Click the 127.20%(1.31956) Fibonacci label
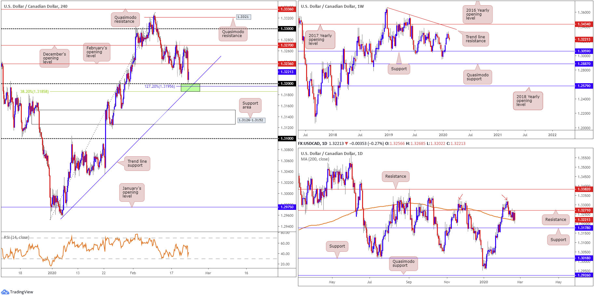The height and width of the screenshot is (295, 594). 160,86
